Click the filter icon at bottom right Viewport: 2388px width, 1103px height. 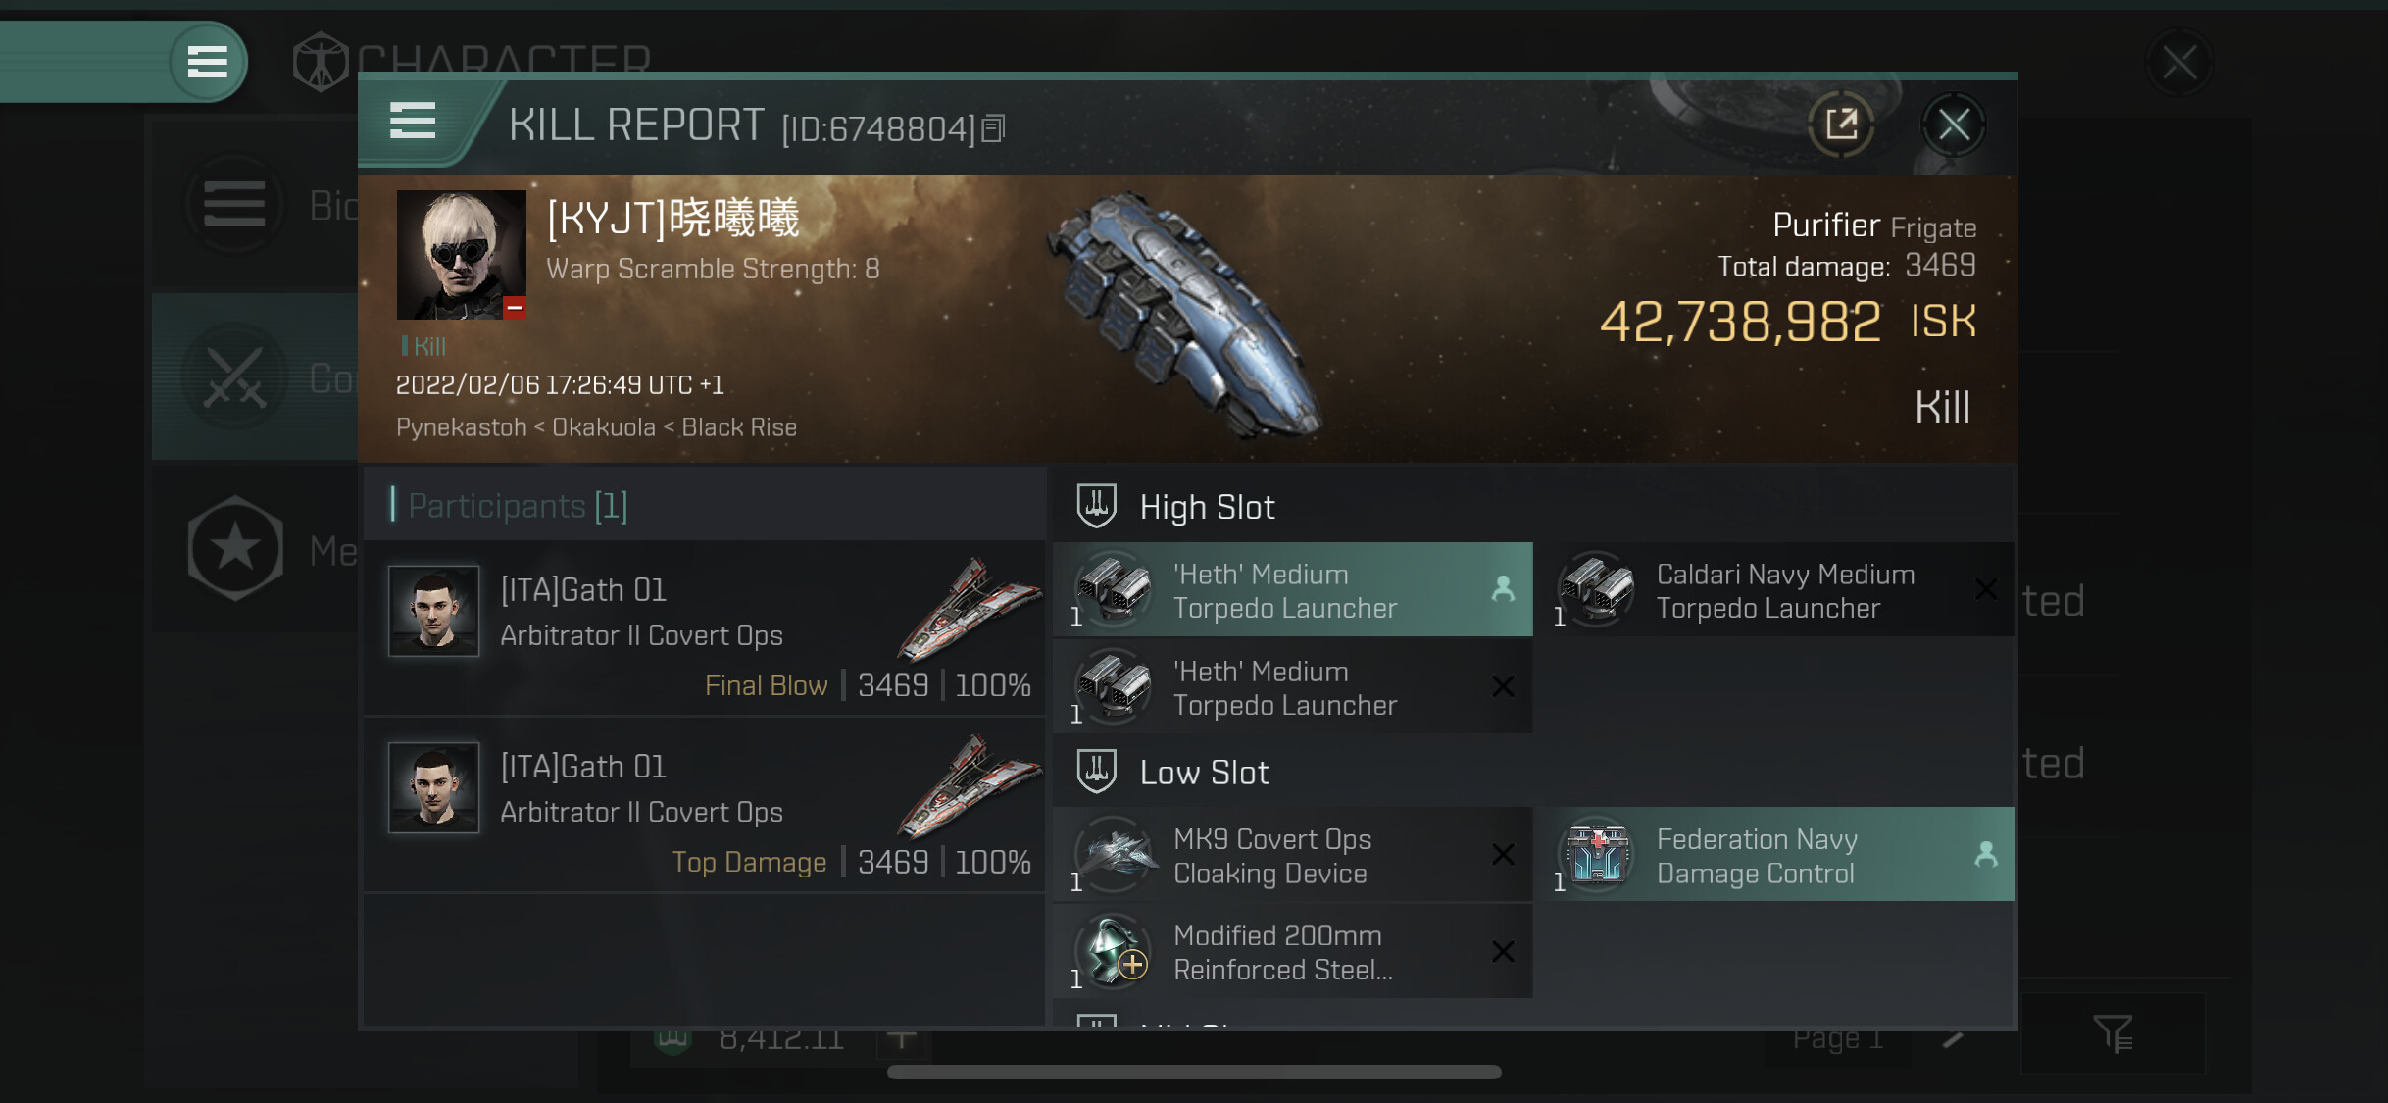2113,1032
